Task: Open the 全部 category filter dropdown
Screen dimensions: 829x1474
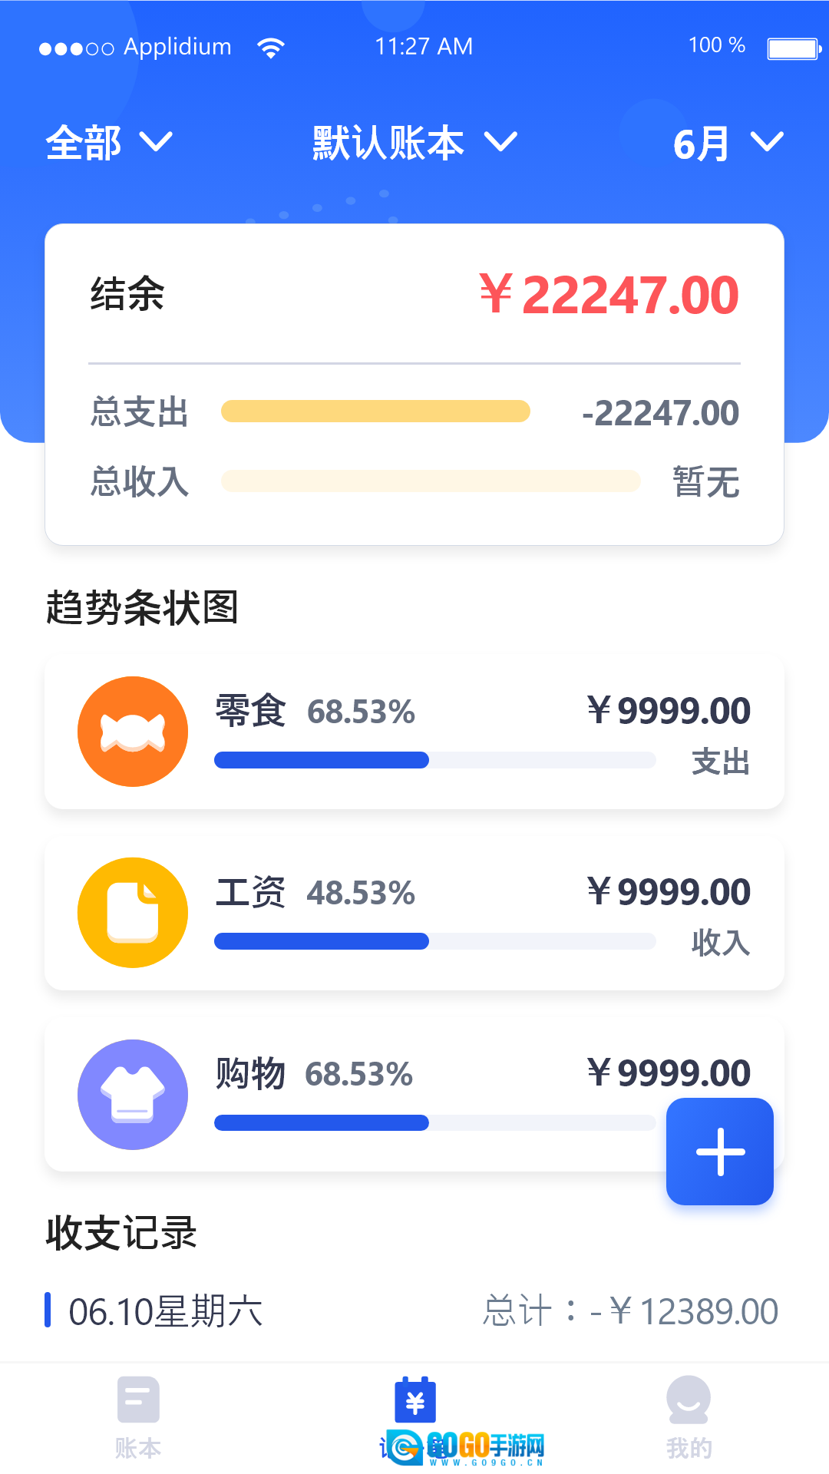Action: click(109, 143)
